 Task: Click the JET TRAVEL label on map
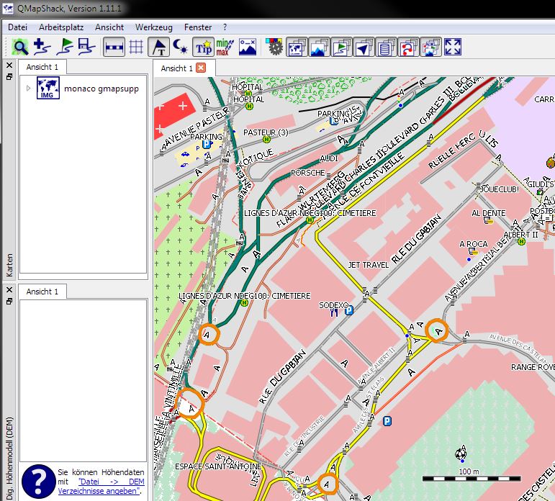coord(368,265)
